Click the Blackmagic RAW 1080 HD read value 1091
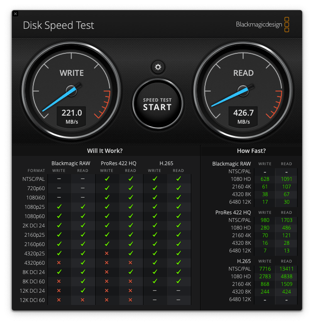 coord(286,179)
